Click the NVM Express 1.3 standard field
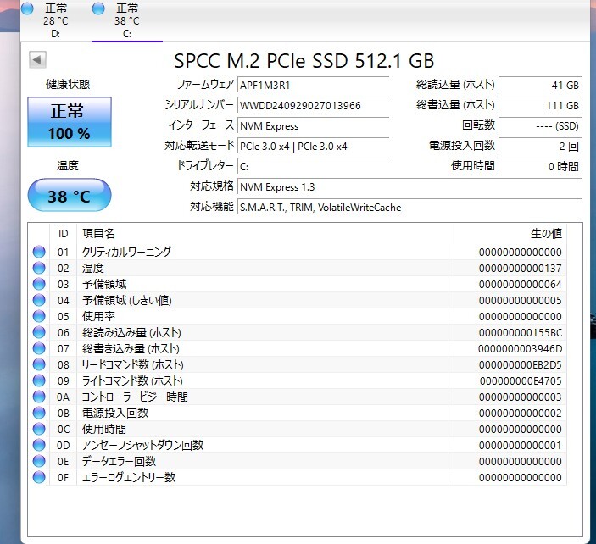Viewport: 596px width, 544px height. 409,187
